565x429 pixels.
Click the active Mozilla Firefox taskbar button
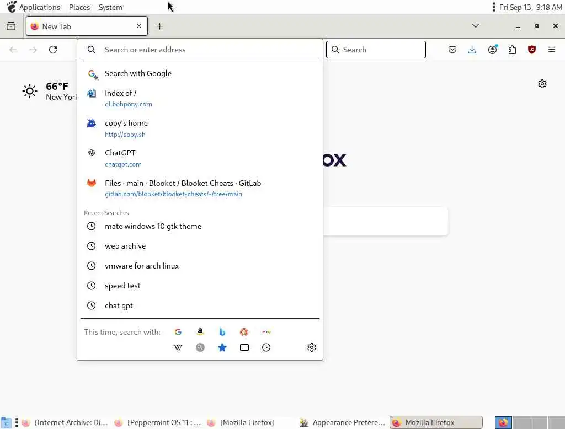coord(436,422)
